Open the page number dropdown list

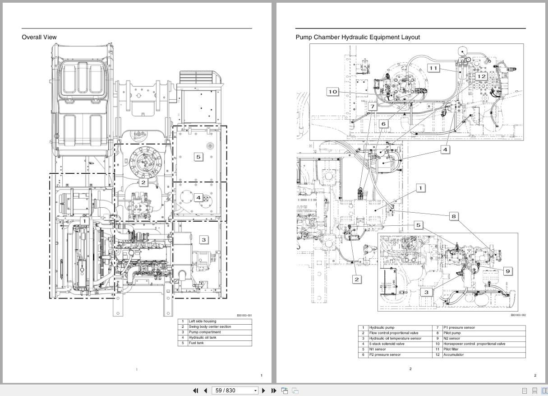pos(255,390)
